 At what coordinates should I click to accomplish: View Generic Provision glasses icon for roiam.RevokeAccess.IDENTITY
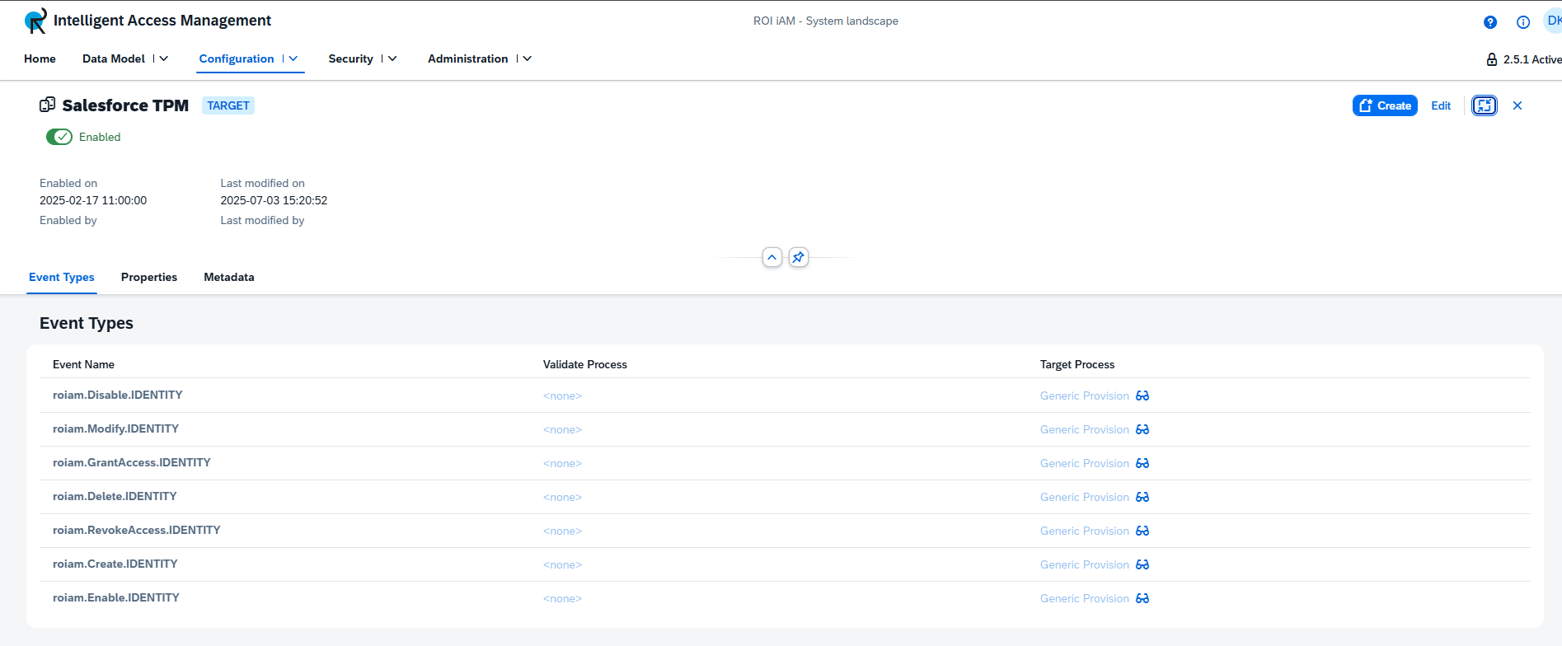point(1142,531)
